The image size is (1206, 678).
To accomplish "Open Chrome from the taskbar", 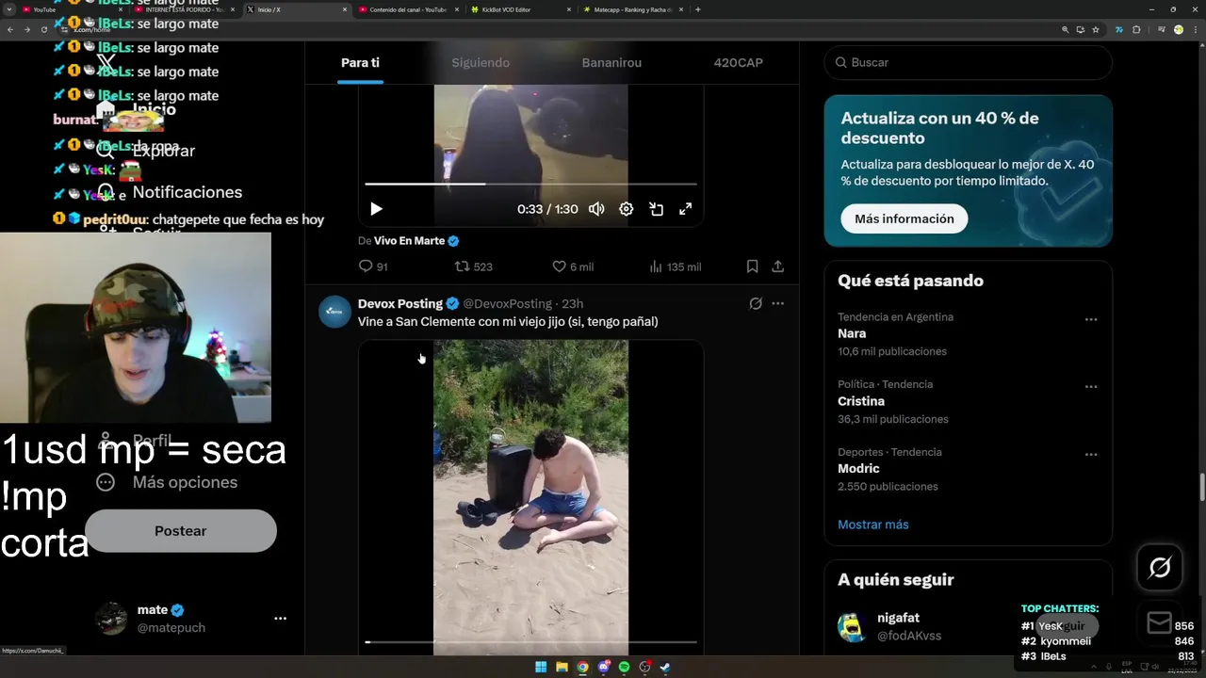I will 582,668.
